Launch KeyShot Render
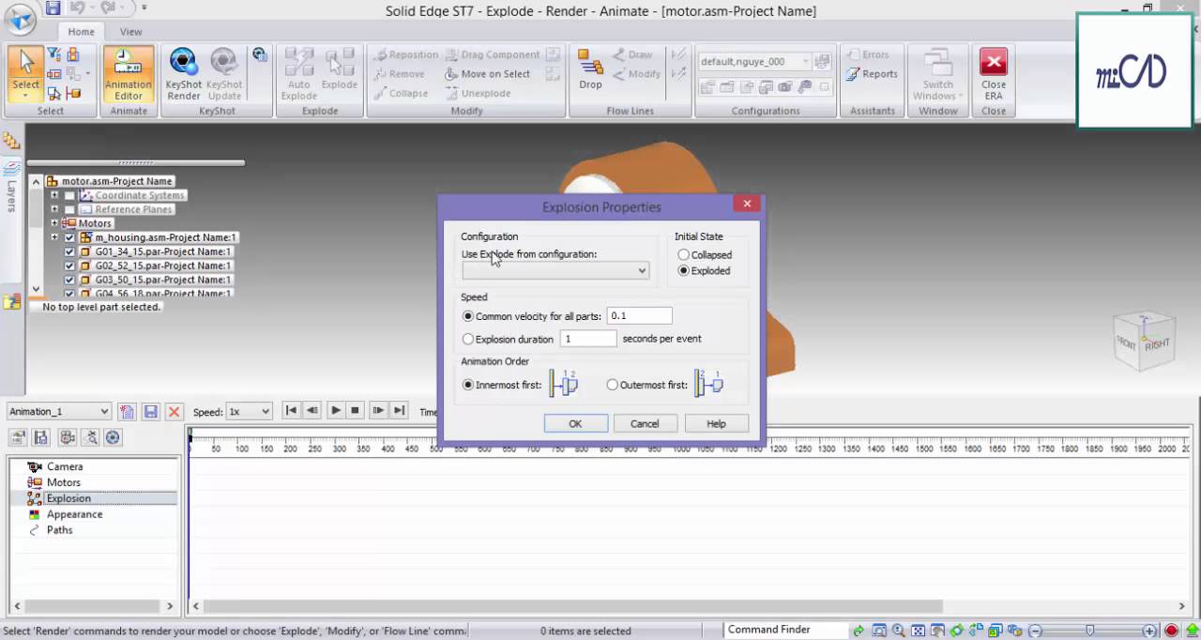Image resolution: width=1201 pixels, height=640 pixels. [x=183, y=74]
